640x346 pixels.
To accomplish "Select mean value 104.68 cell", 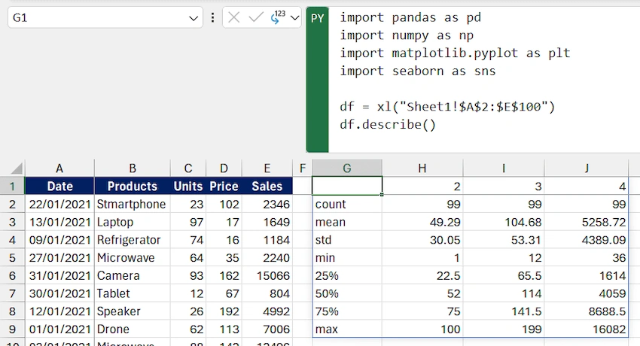I will click(504, 222).
